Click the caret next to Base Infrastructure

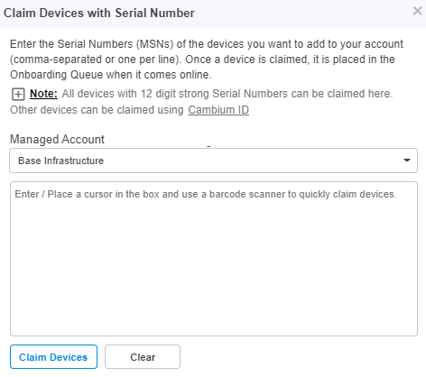point(407,161)
